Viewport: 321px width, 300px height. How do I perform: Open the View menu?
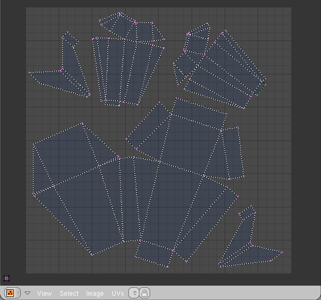coord(44,293)
